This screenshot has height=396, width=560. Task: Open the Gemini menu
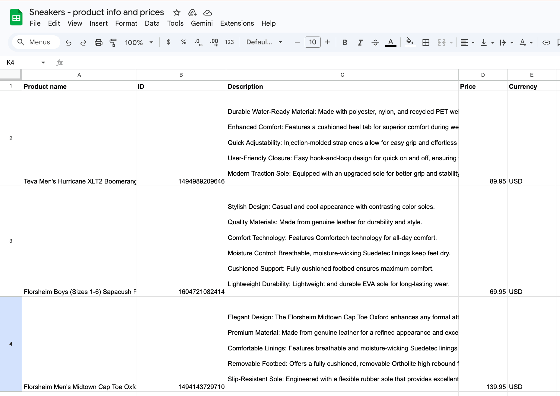202,23
